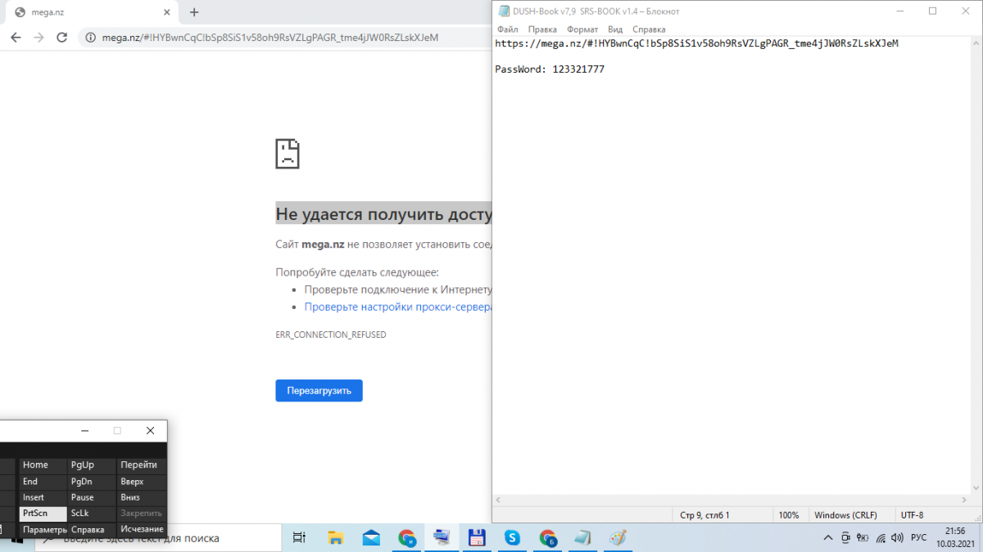Open File Explorer from the taskbar
983x552 pixels.
pyautogui.click(x=335, y=537)
